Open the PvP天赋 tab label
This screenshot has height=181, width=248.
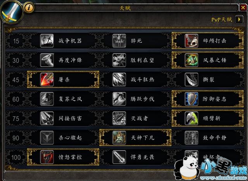click(x=222, y=20)
